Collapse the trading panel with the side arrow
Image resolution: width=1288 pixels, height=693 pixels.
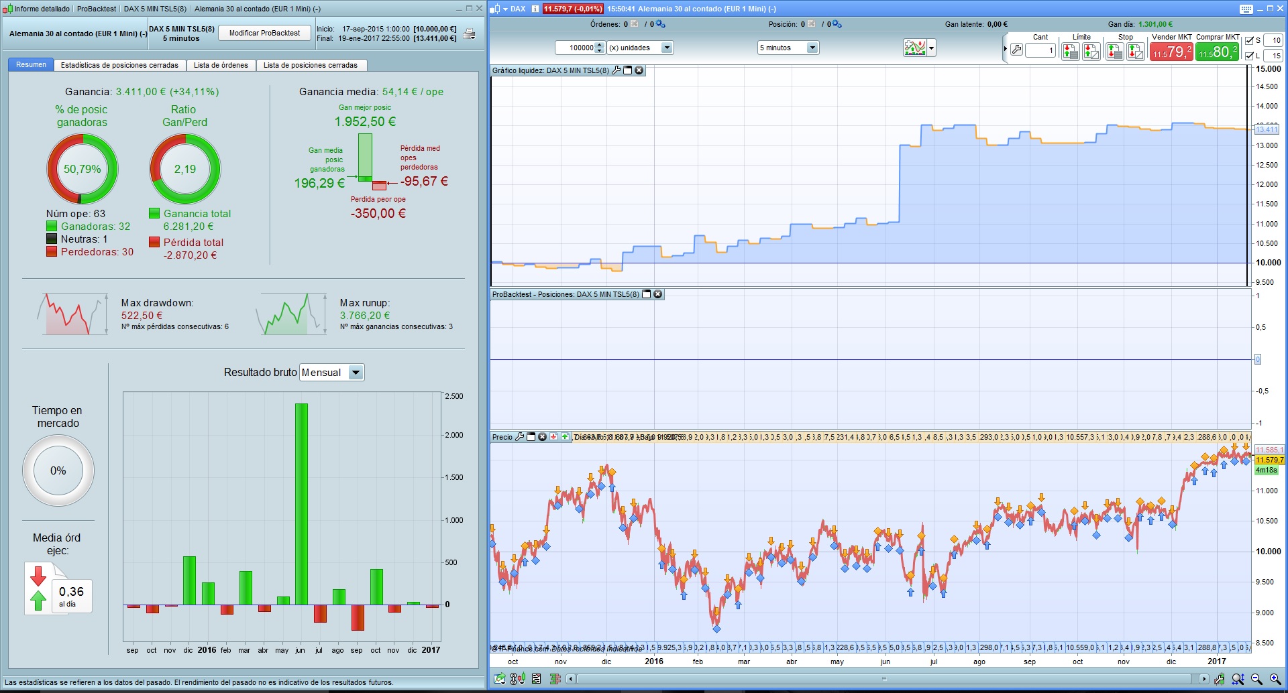click(x=1005, y=49)
